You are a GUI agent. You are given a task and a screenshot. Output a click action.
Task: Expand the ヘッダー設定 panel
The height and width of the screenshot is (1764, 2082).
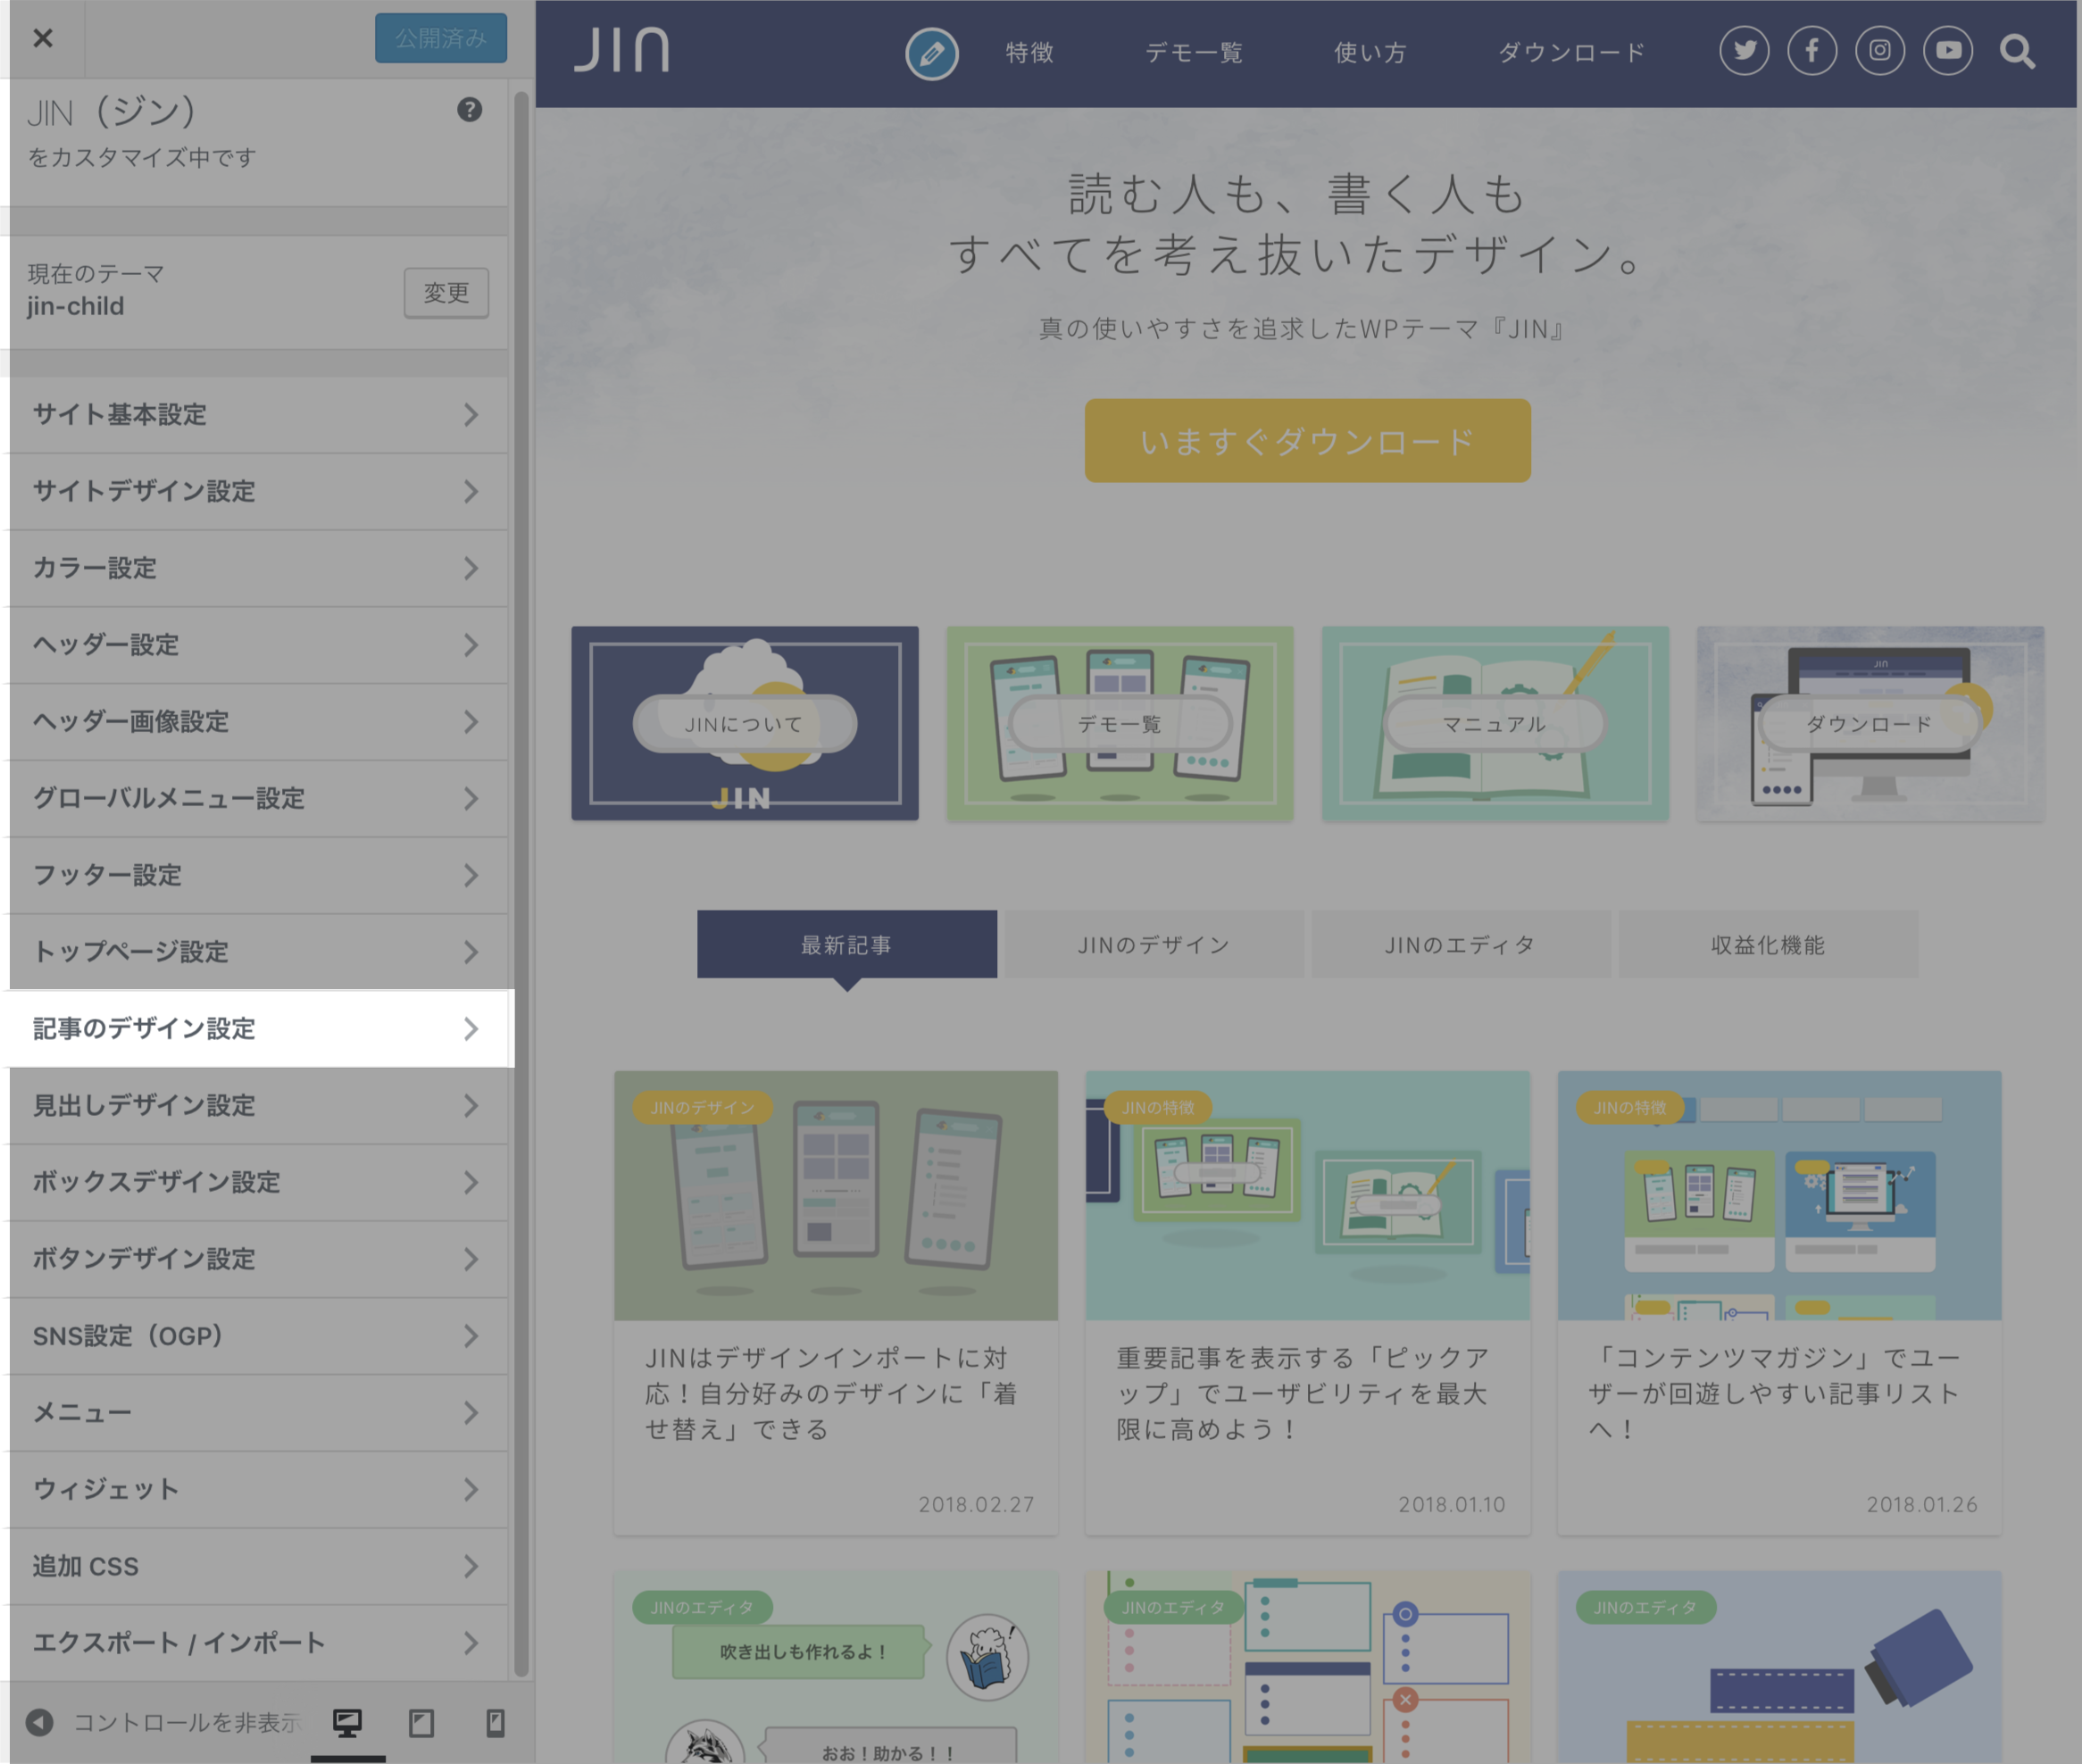258,645
